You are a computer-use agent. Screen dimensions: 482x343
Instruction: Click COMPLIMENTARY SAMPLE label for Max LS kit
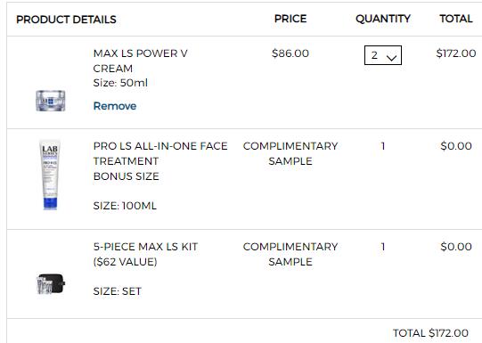coord(290,255)
